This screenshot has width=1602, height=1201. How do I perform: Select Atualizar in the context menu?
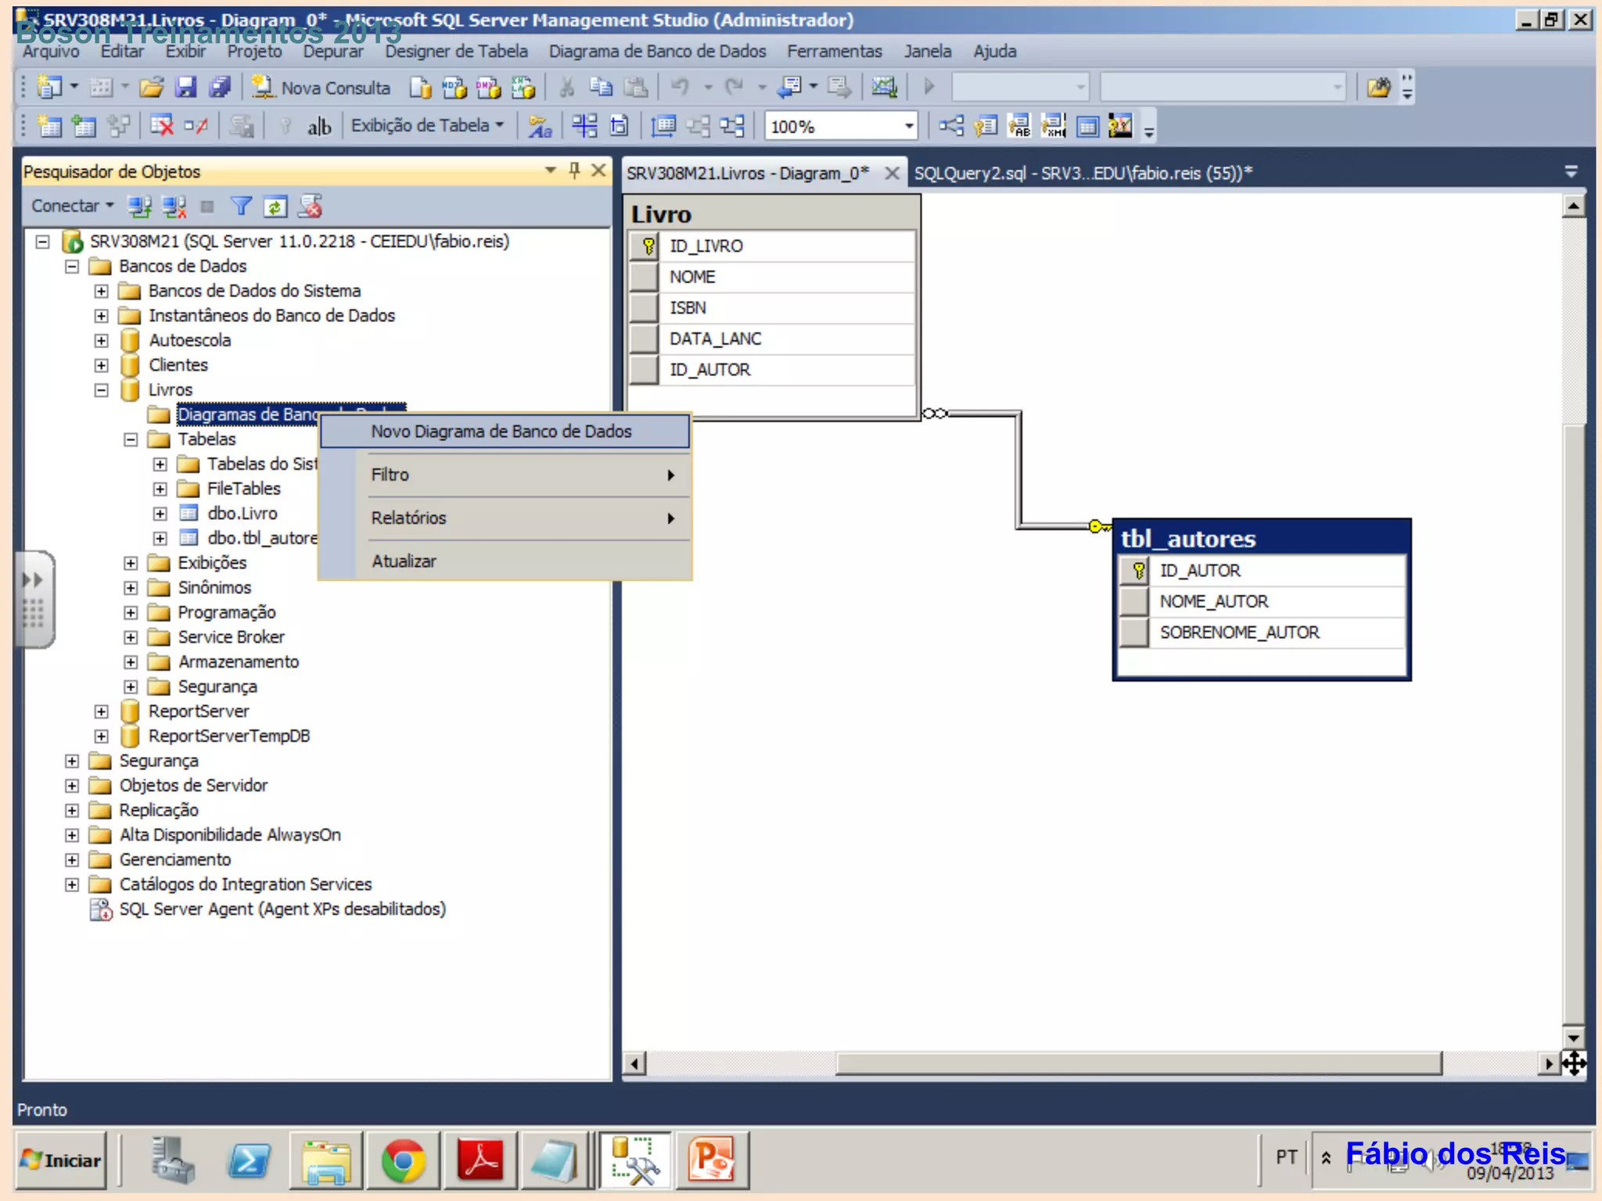click(404, 561)
